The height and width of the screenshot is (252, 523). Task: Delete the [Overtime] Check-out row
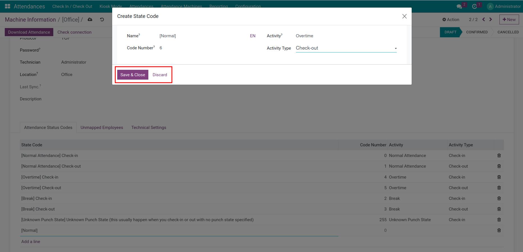tap(499, 188)
